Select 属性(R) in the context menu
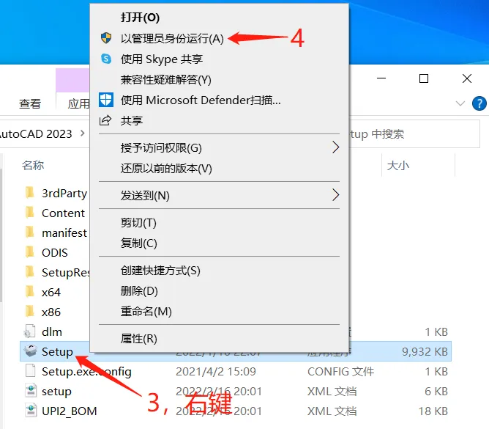The height and width of the screenshot is (429, 489). pyautogui.click(x=139, y=338)
